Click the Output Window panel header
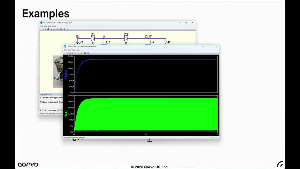 coord(51,95)
